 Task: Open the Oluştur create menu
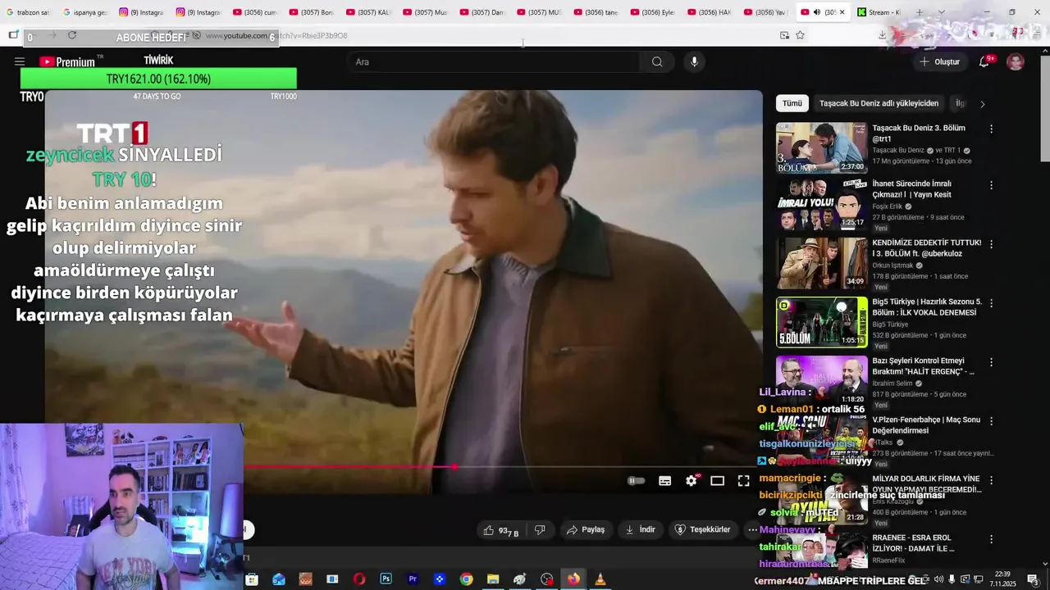[940, 61]
